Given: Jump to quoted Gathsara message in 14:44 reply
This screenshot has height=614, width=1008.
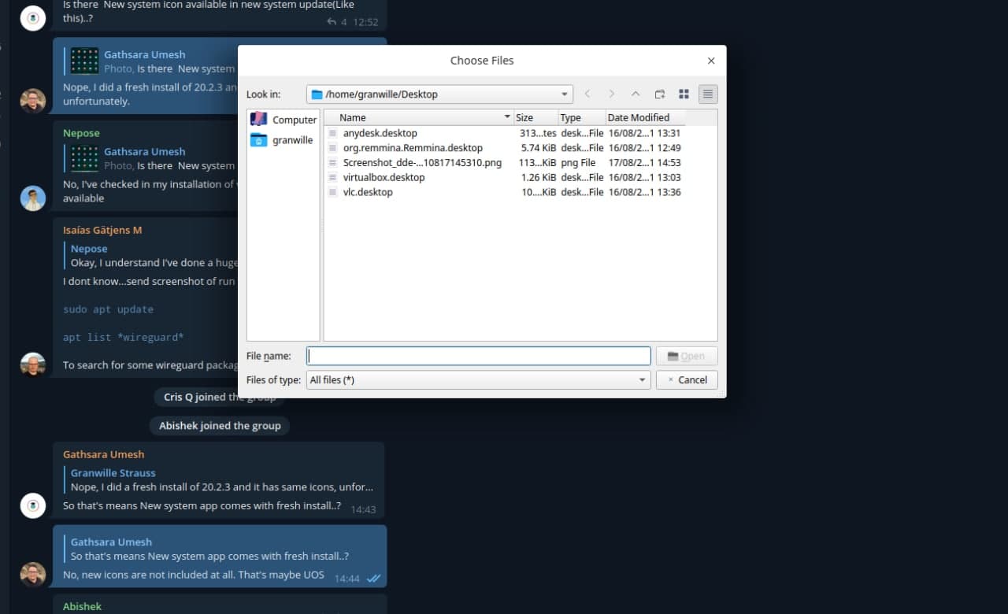Looking at the screenshot, I should click(208, 549).
